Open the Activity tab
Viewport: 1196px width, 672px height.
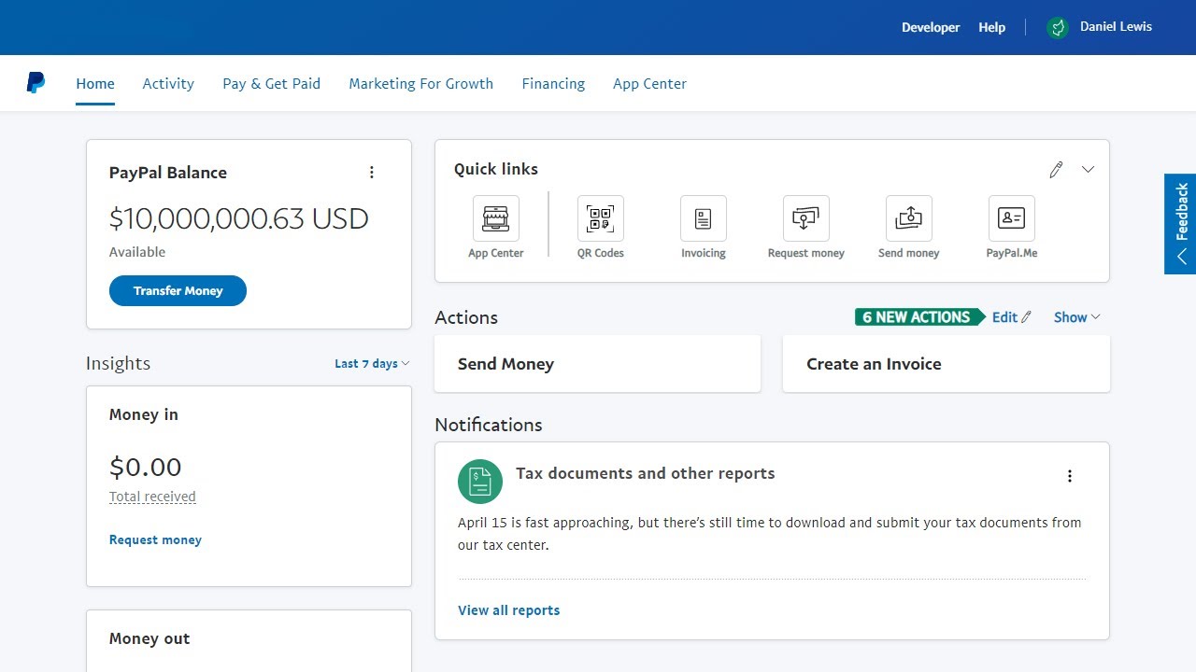click(x=168, y=84)
